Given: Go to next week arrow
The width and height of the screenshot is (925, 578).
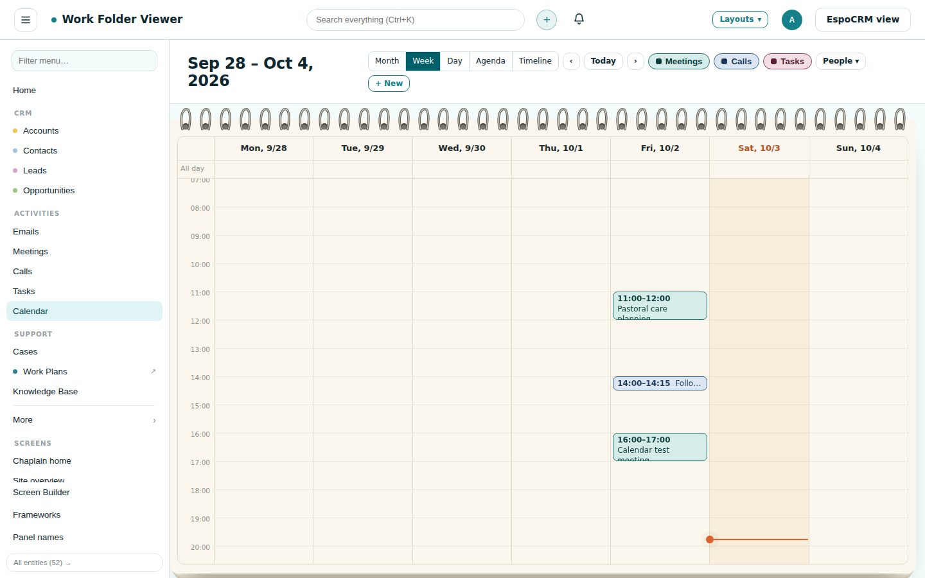Looking at the screenshot, I should pos(635,61).
